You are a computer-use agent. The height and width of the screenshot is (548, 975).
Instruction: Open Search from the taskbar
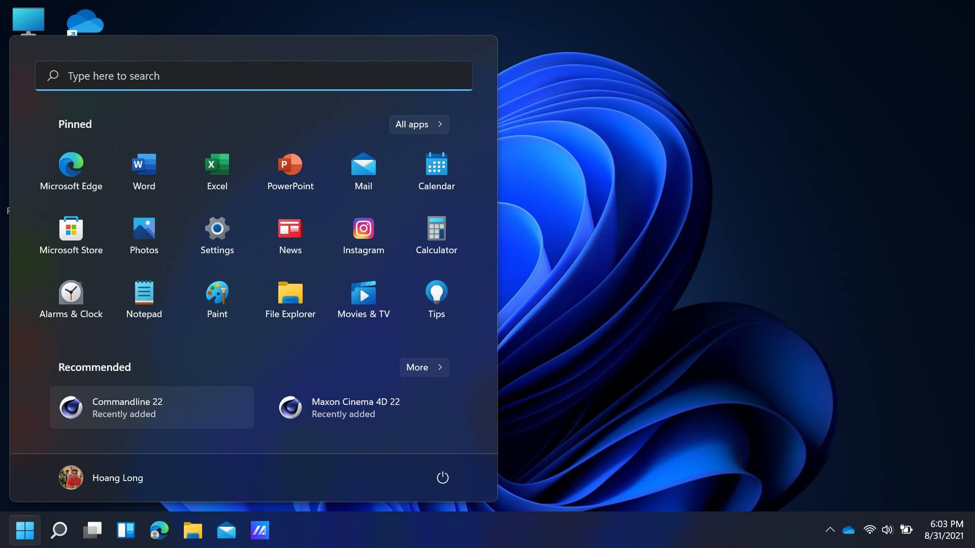pyautogui.click(x=59, y=530)
